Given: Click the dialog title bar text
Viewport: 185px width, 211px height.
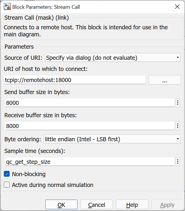Looking at the screenshot, I should [x=46, y=7].
